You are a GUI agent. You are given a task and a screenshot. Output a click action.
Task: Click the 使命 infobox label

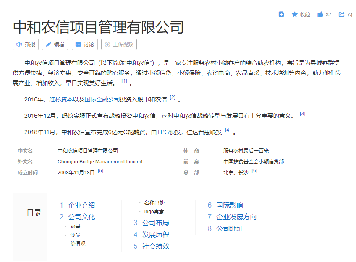pos(191,151)
